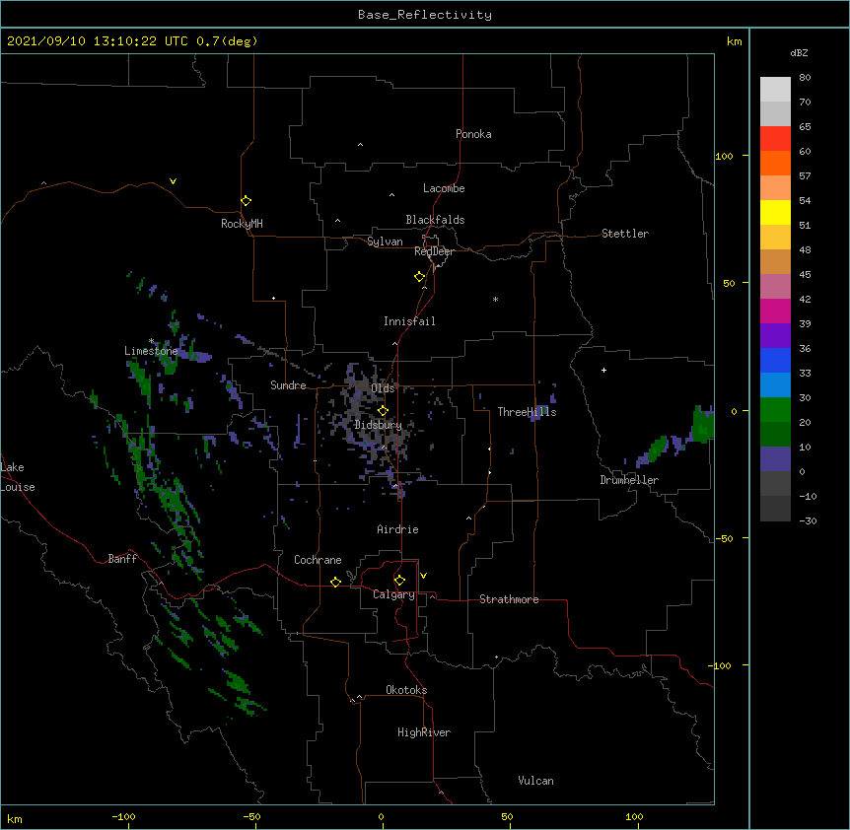The height and width of the screenshot is (830, 850).
Task: Pick the red 60-65 dBZ legend swatch
Action: pos(775,138)
